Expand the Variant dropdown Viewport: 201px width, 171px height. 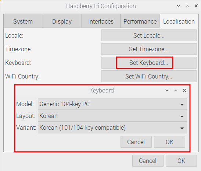[x=112, y=128]
